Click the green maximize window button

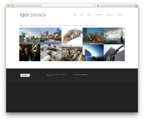(13, 5)
